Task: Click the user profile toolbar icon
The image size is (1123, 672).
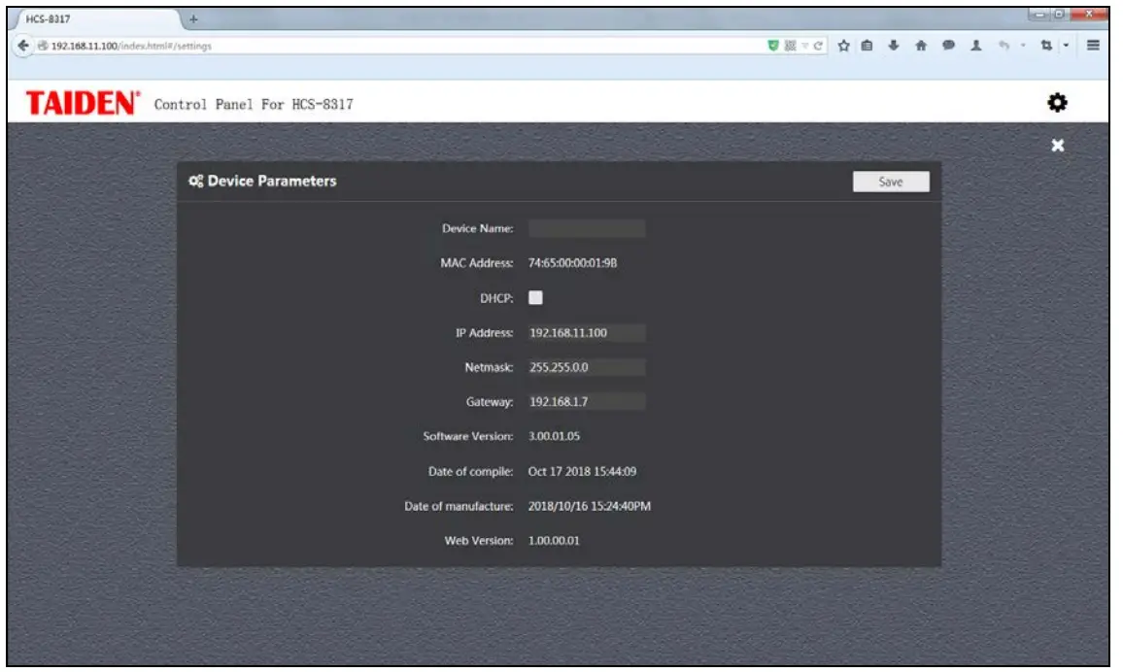Action: 975,46
